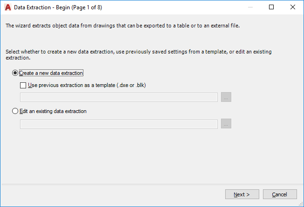Viewport: 304px width, 207px height.
Task: Choose the Edit an existing data extraction radio button
Action: (15, 112)
